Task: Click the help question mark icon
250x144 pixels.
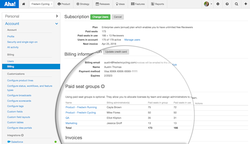Action: 227,4
